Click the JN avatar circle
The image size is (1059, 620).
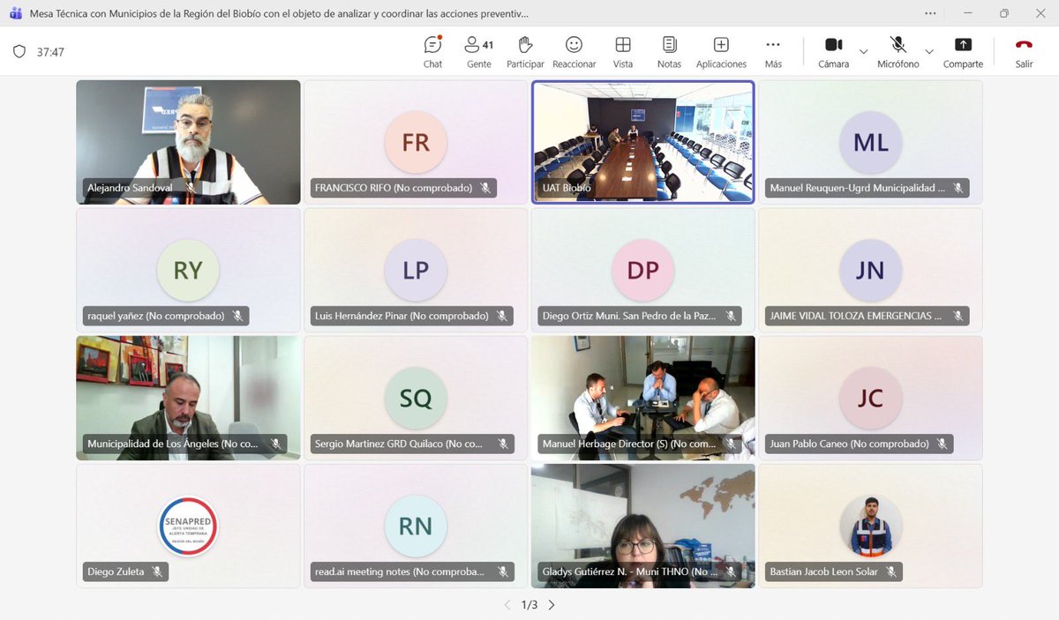click(x=870, y=270)
